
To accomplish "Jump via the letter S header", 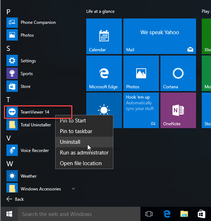I will coord(8,48).
